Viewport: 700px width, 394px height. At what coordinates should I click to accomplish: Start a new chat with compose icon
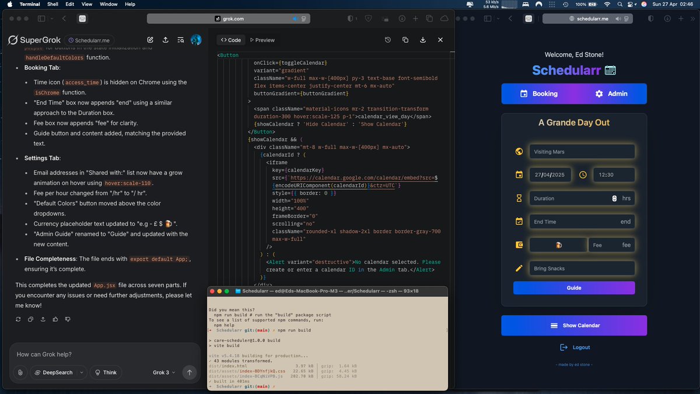150,40
